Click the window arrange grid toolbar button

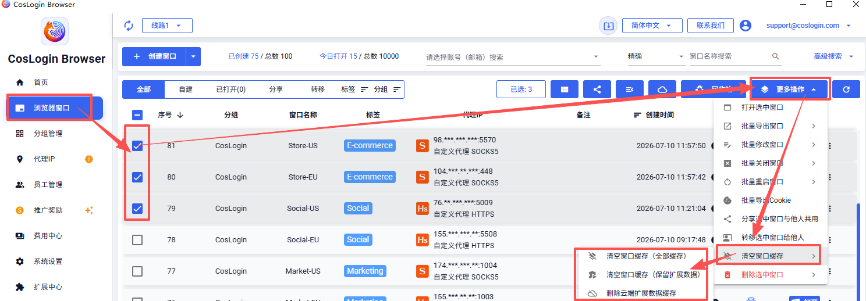click(565, 89)
